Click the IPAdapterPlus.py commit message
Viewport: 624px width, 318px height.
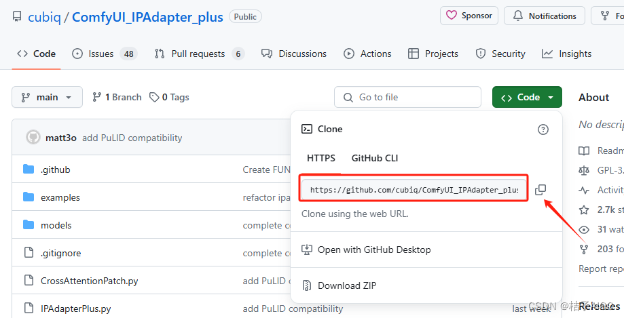(x=293, y=309)
